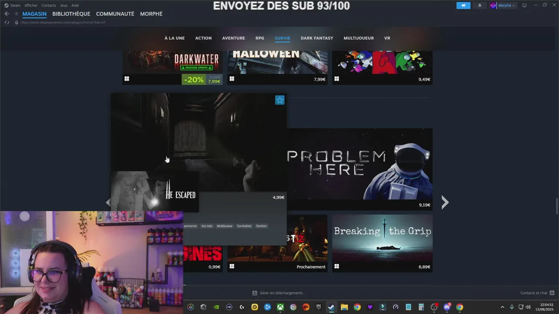Click the Sombre tag on He Escaped
The width and height of the screenshot is (559, 314).
tap(261, 226)
